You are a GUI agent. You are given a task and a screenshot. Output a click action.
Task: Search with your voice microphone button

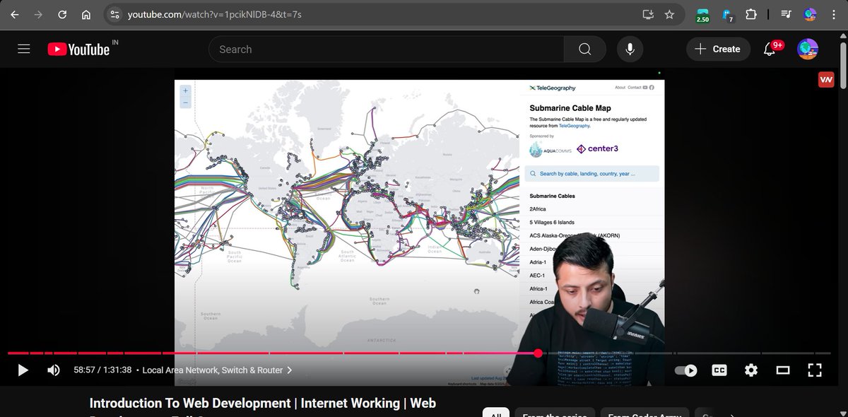coord(630,49)
